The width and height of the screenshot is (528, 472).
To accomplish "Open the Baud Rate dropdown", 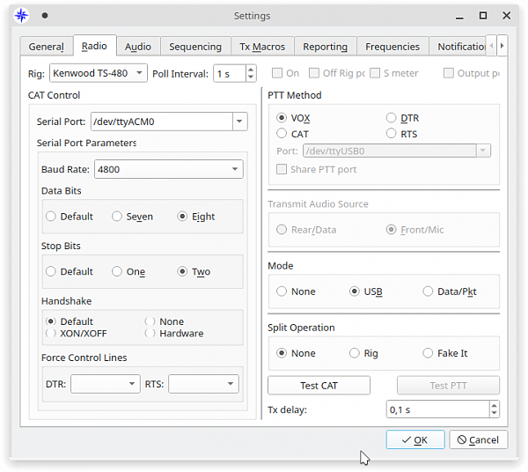I will click(x=235, y=169).
